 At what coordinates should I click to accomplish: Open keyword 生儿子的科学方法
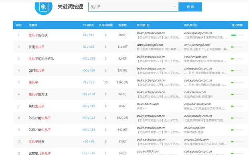(41, 59)
